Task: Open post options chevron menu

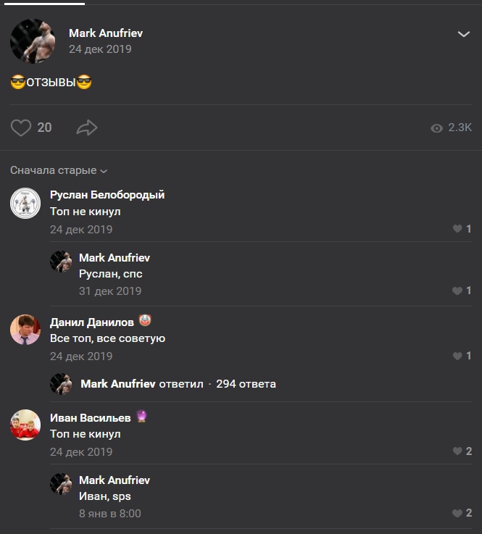Action: pyautogui.click(x=464, y=34)
